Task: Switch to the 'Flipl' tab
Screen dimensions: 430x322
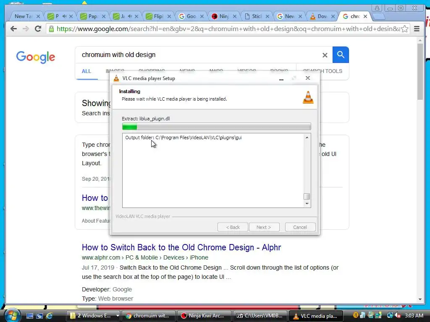Action: tap(158, 16)
